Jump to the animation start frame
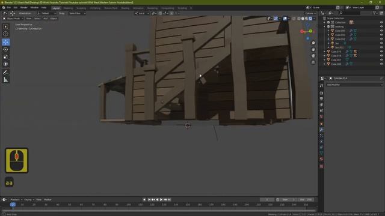This screenshot has width=385, height=216. (149, 200)
